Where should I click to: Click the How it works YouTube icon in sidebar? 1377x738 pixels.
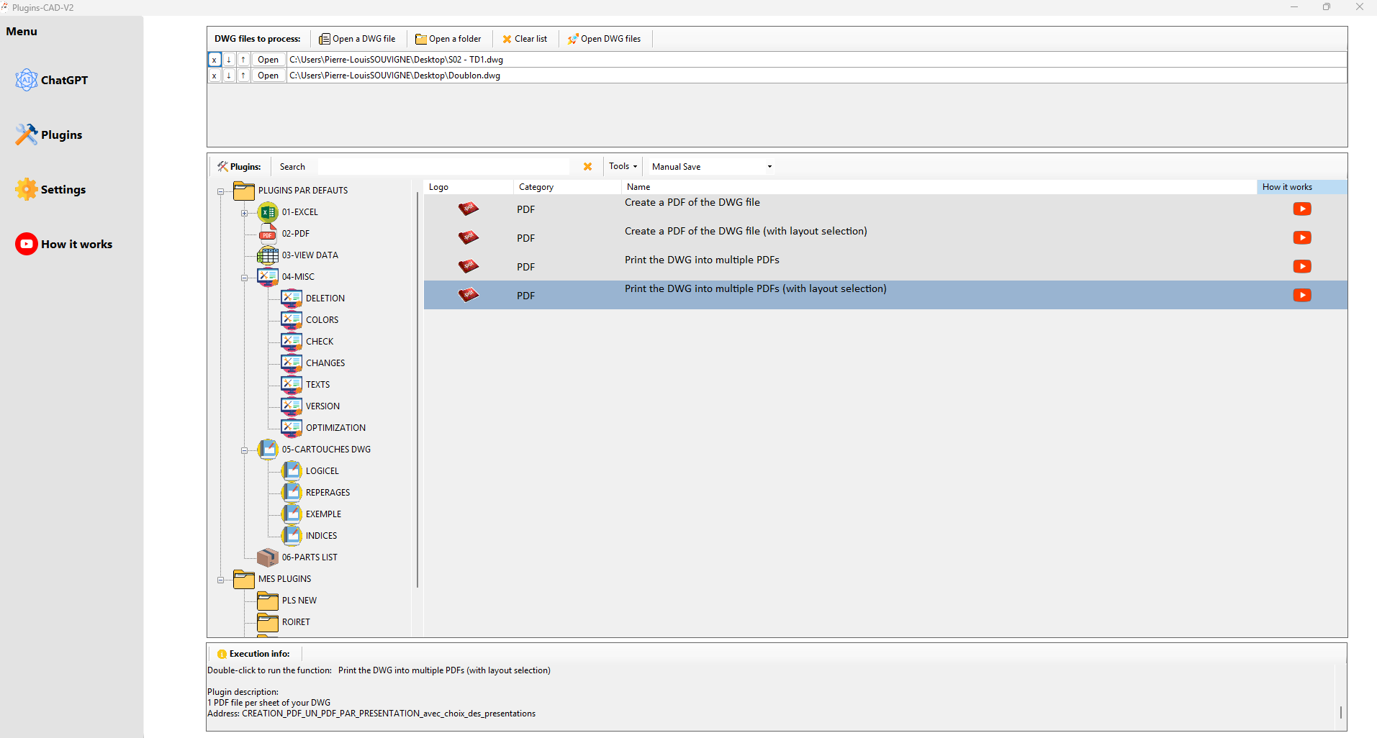(26, 244)
